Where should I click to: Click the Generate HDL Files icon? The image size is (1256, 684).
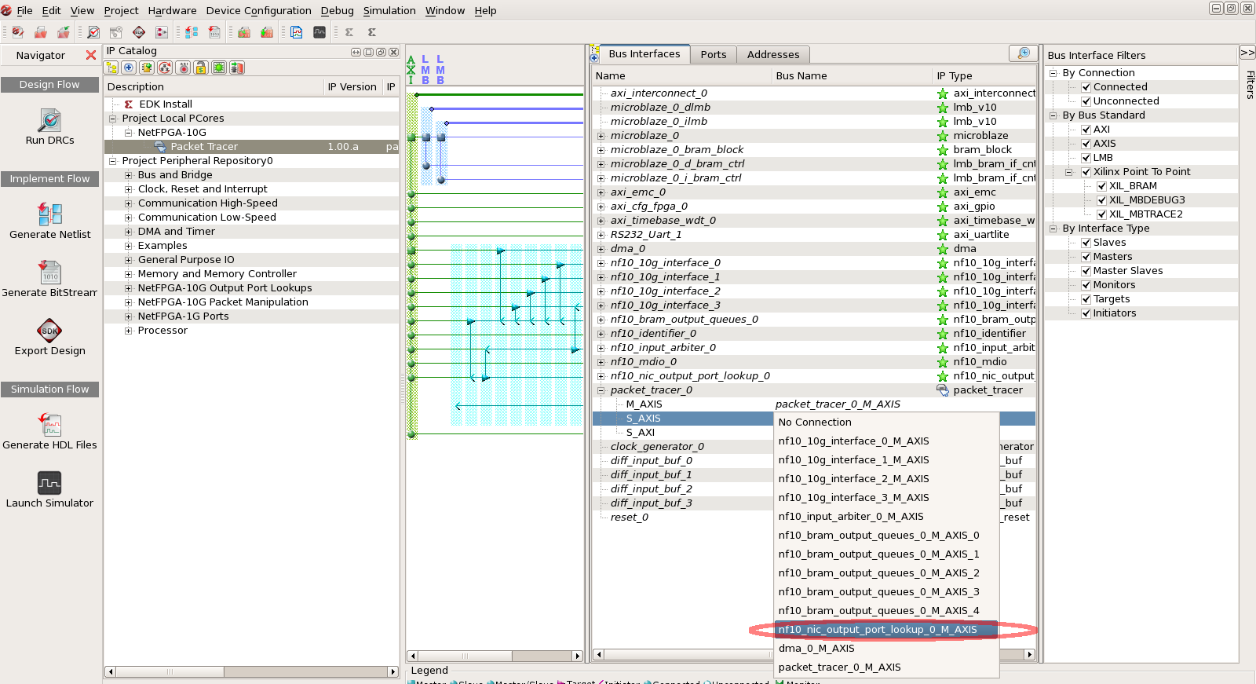tap(49, 425)
